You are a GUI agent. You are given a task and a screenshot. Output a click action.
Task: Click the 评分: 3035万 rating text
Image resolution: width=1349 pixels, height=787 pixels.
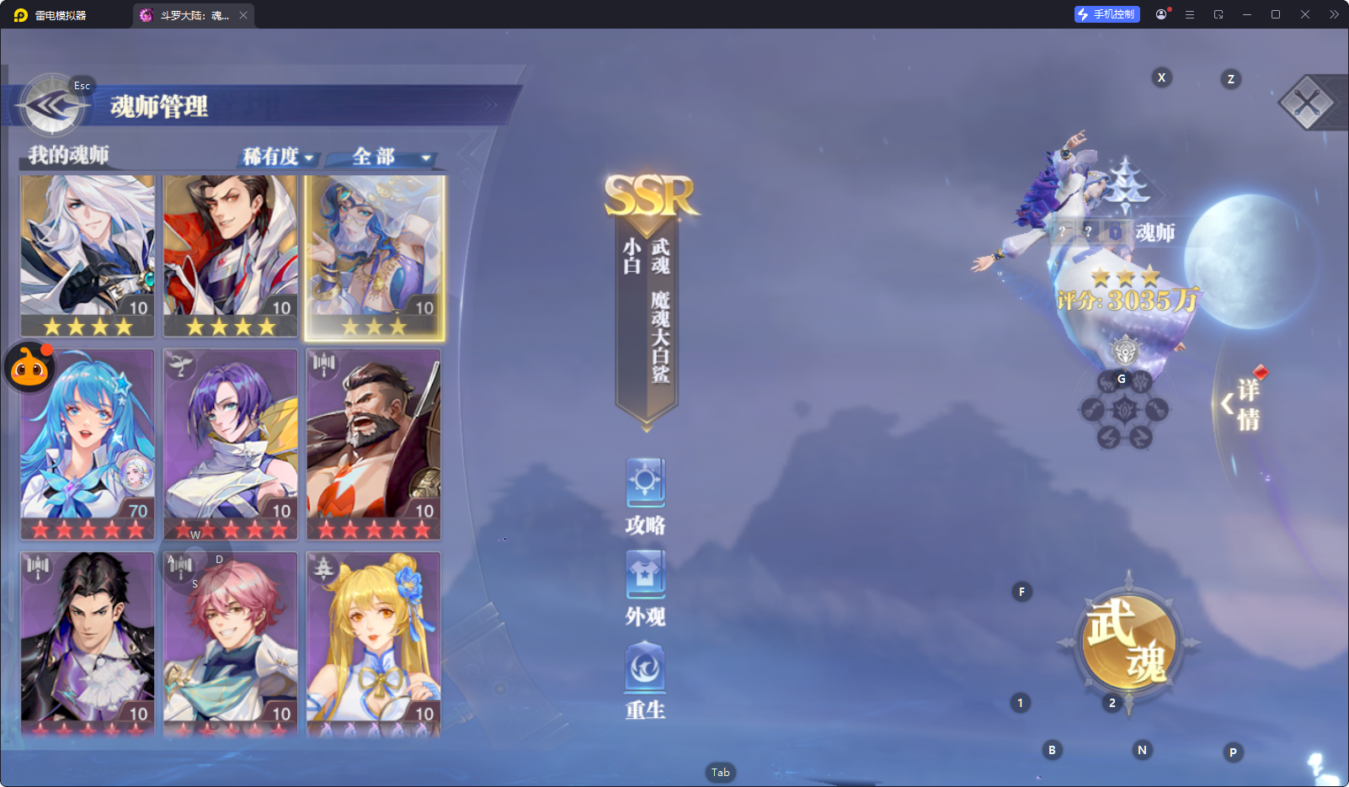(x=1128, y=300)
